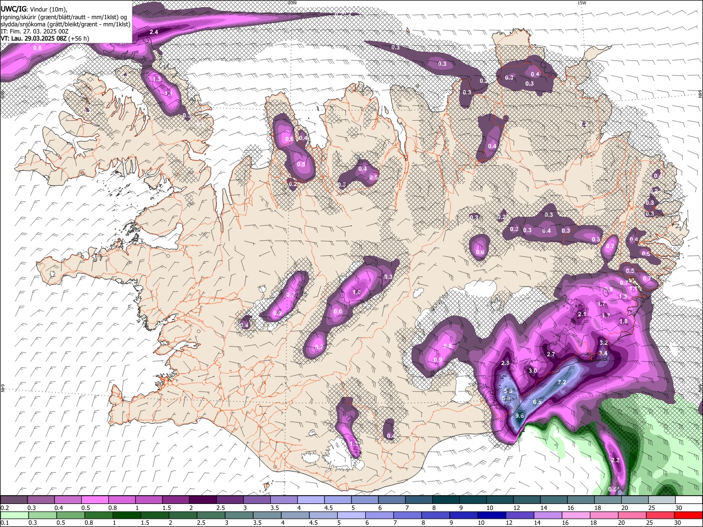Select the pale green rain swatch labeled 0.1
The image size is (703, 527).
(x=14, y=515)
